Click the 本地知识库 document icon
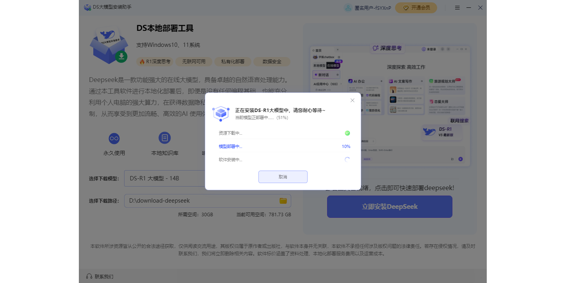This screenshot has height=283, width=566. pos(165,138)
